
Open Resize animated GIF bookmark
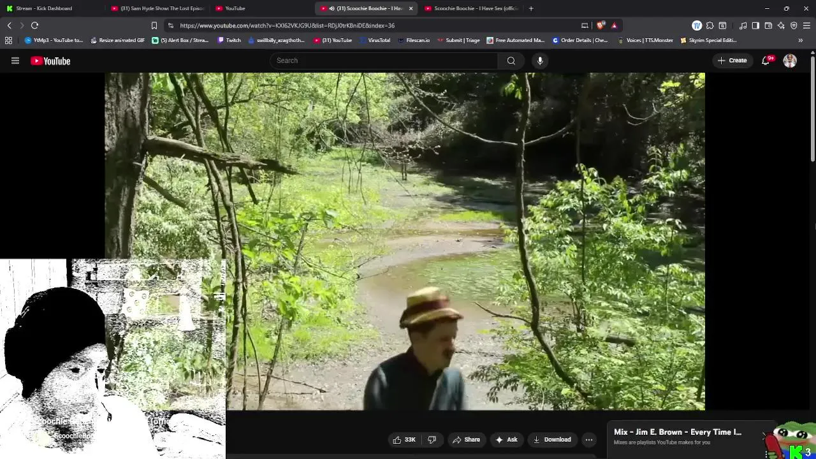pos(118,40)
